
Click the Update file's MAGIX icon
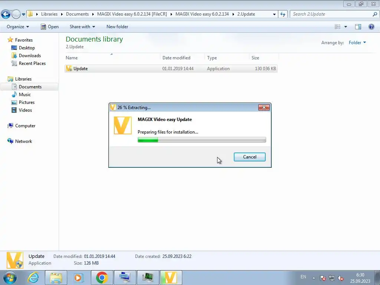tap(69, 69)
